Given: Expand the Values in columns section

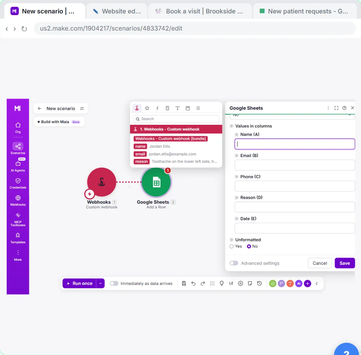Looking at the screenshot, I should (x=232, y=126).
